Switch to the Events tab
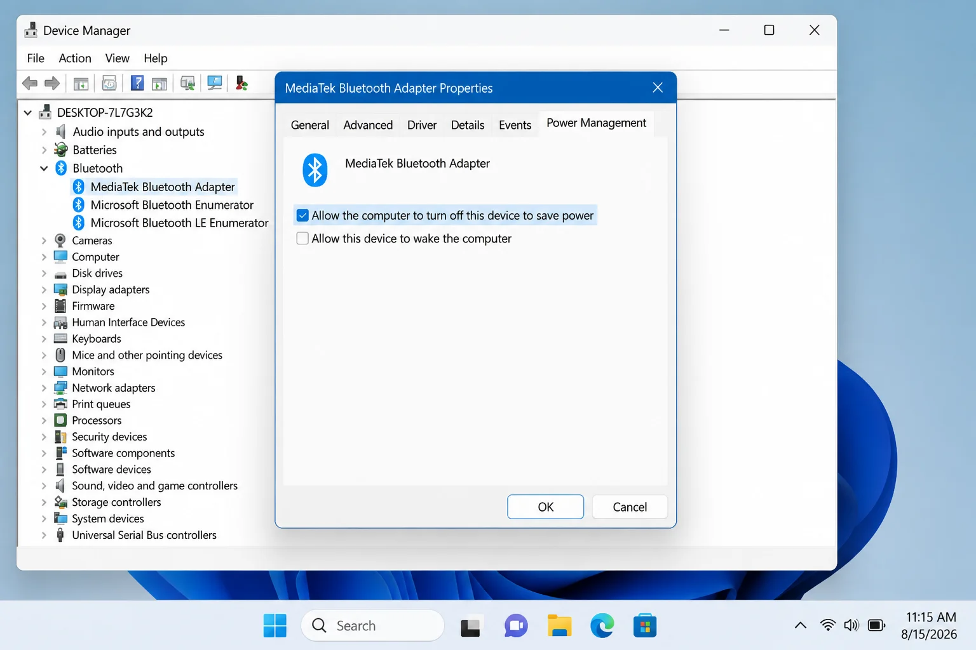The width and height of the screenshot is (976, 650). click(515, 125)
